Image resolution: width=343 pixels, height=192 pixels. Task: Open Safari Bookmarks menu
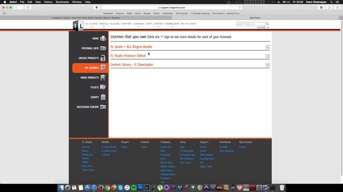62,2
